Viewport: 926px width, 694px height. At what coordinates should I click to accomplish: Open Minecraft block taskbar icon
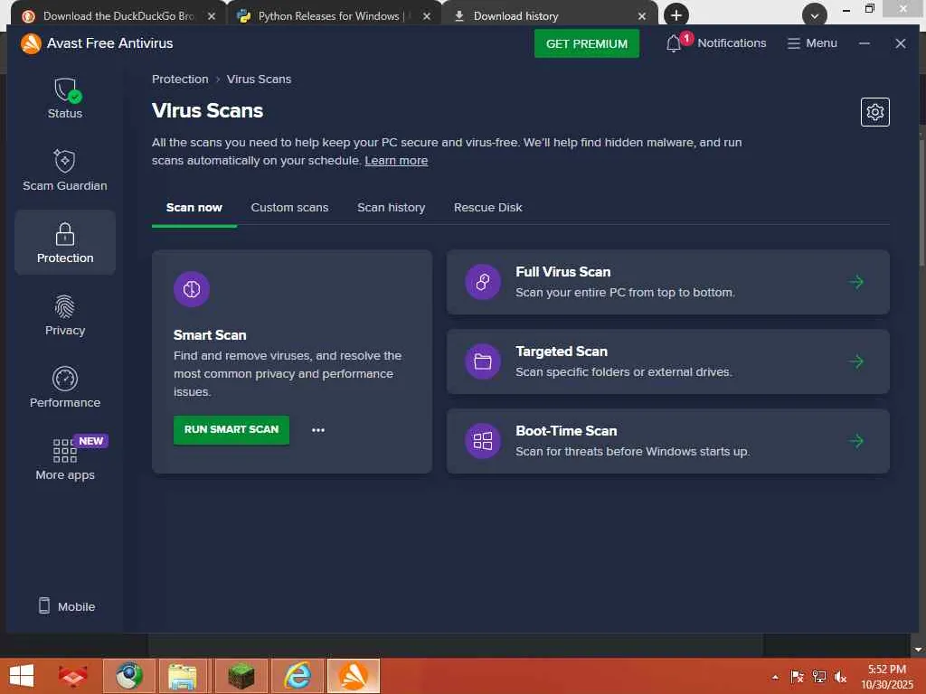point(241,676)
